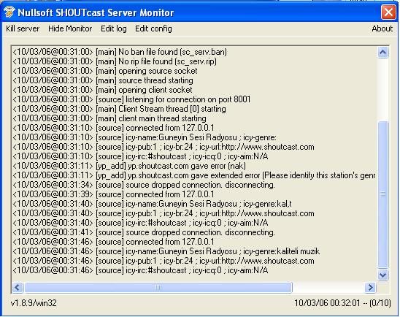The width and height of the screenshot is (400, 317).
Task: Click the horizontal scrollbar right arrow
Action: point(370,288)
